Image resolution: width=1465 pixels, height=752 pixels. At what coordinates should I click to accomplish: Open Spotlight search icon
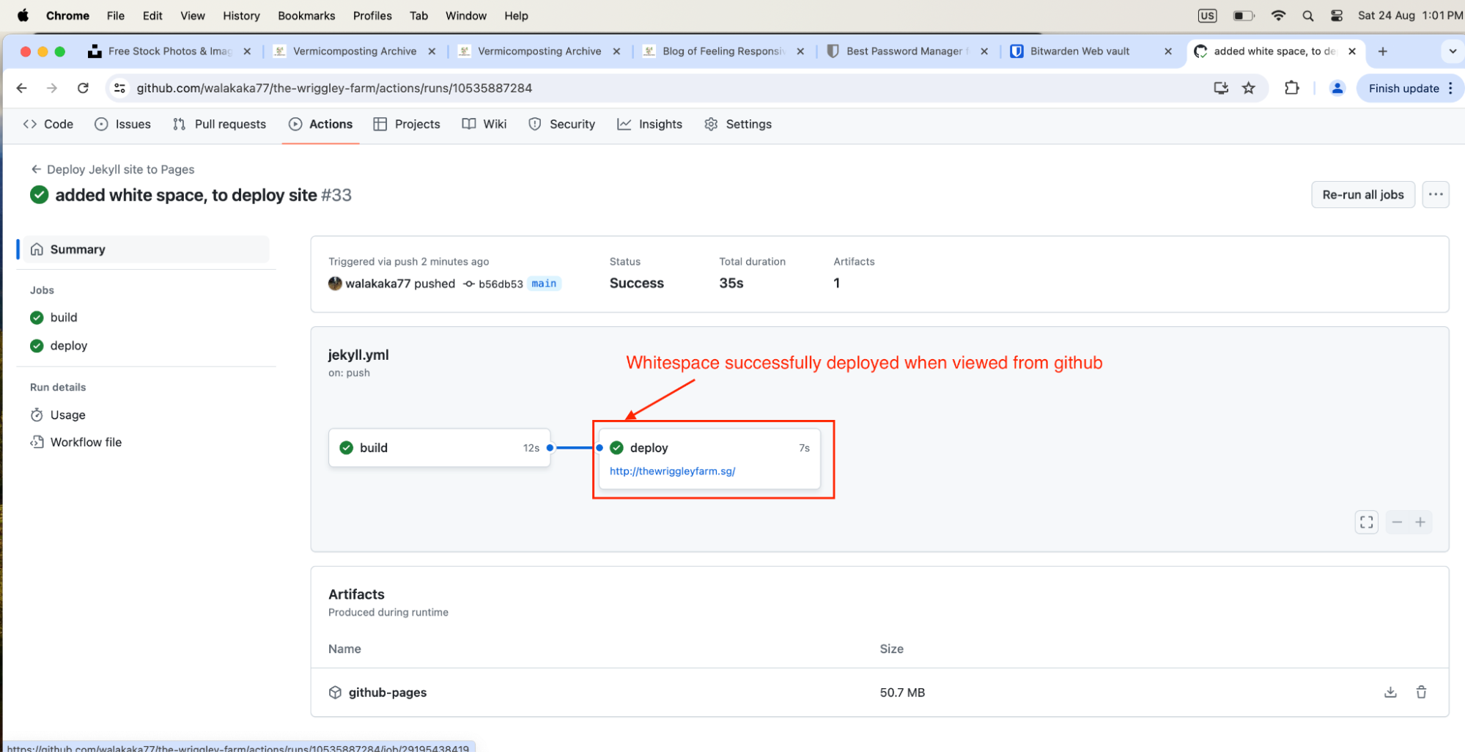(x=1307, y=15)
